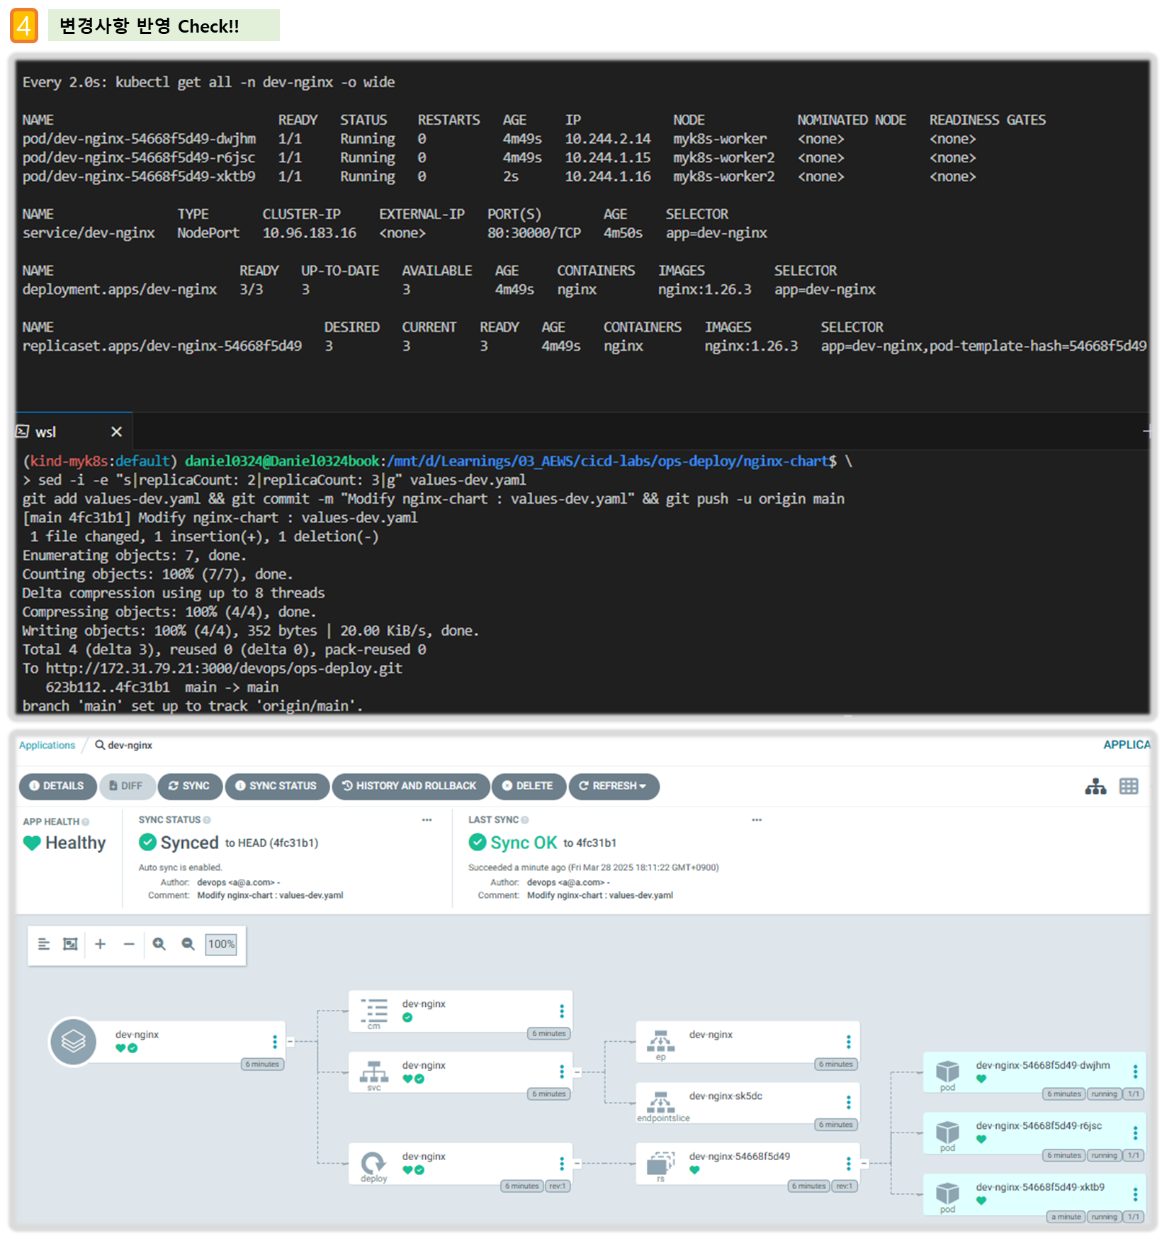
Task: Zoom in the resource graph
Action: [159, 944]
